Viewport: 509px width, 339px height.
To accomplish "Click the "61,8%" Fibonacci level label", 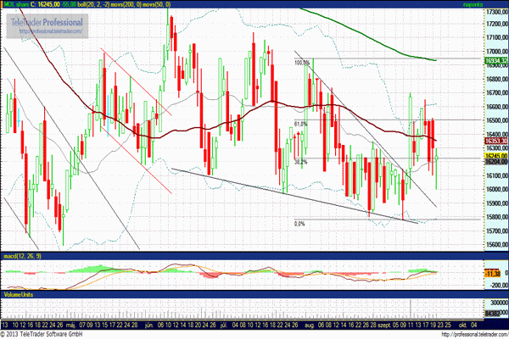I will 300,124.
